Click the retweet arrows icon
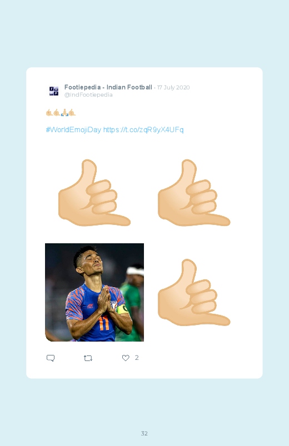Screen dimensions: 289x446 (88, 358)
